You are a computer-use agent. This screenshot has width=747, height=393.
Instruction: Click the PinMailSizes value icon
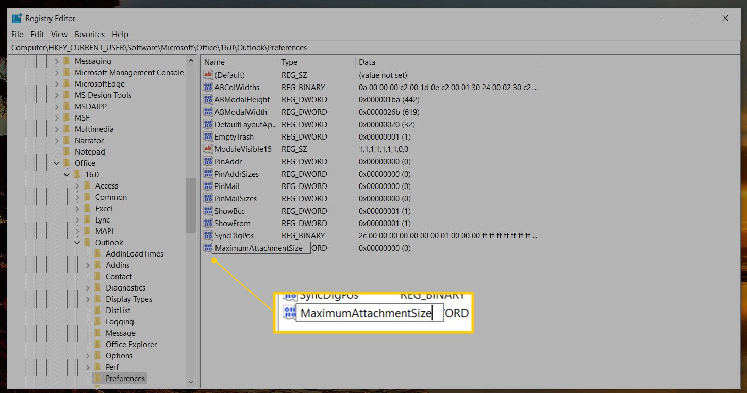point(208,198)
